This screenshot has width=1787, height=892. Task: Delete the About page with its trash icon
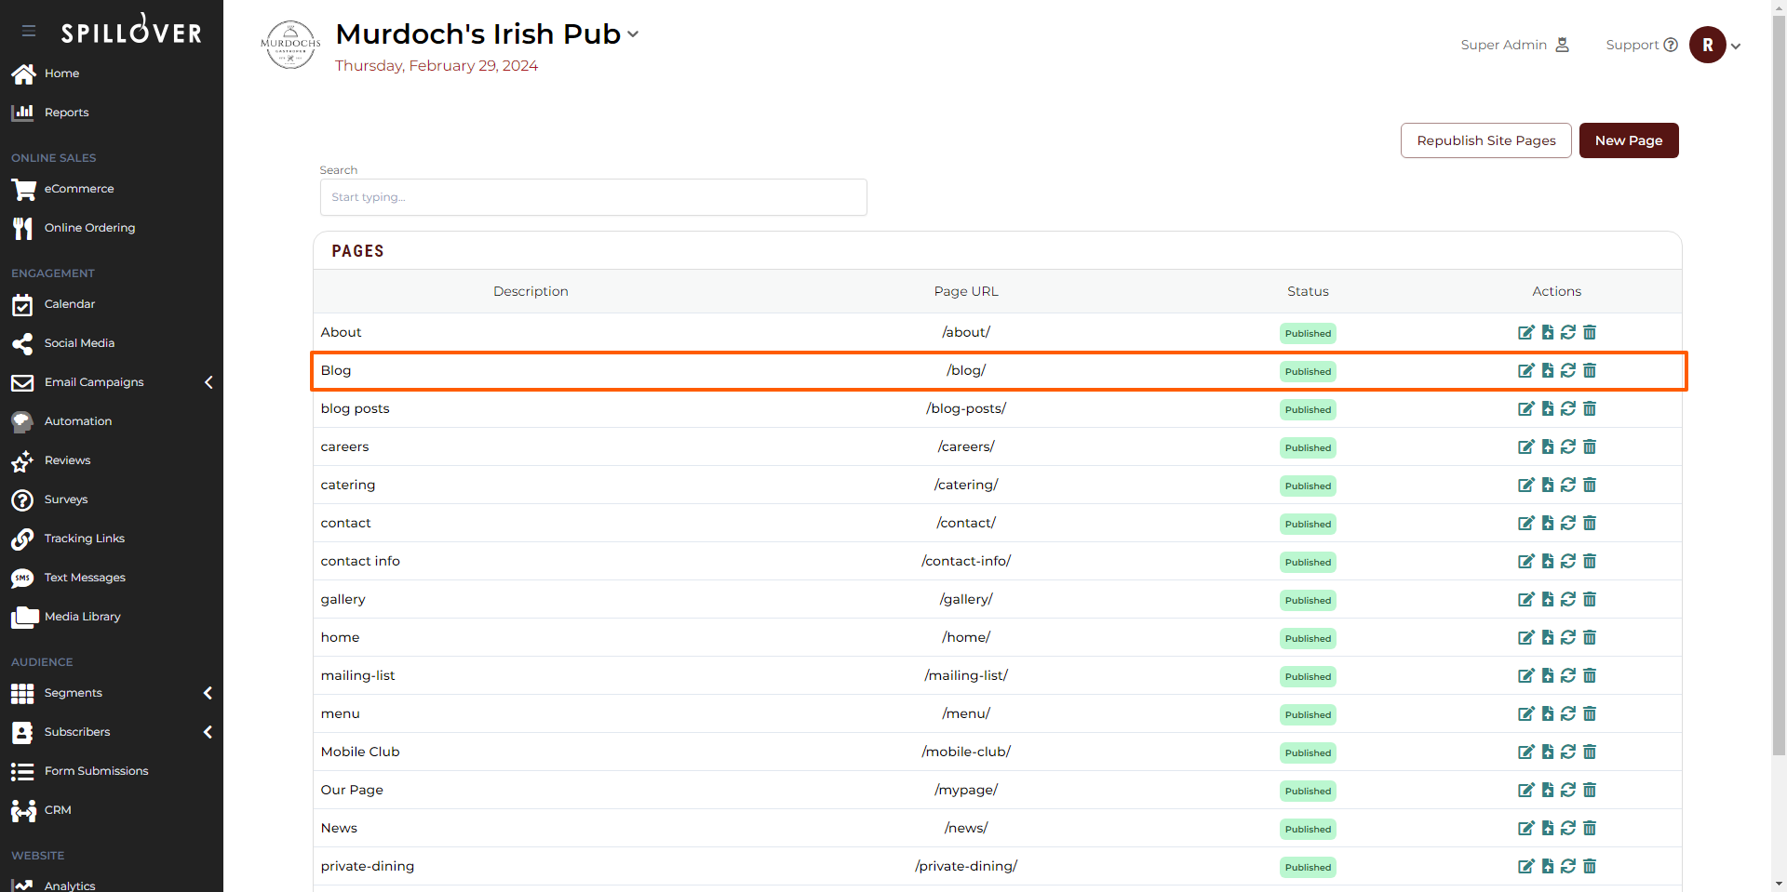tap(1590, 332)
